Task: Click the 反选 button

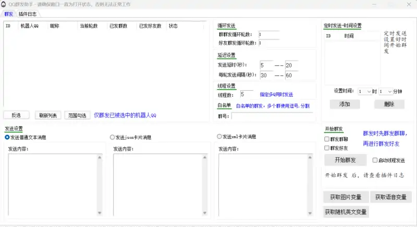Action: 16,115
